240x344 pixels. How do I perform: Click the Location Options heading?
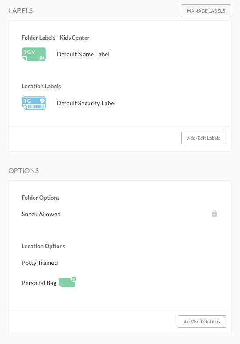point(44,246)
